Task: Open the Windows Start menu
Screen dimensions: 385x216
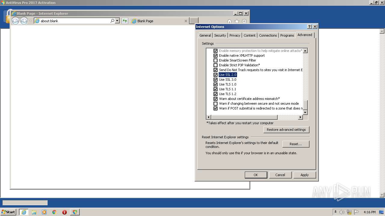Action: [8, 212]
